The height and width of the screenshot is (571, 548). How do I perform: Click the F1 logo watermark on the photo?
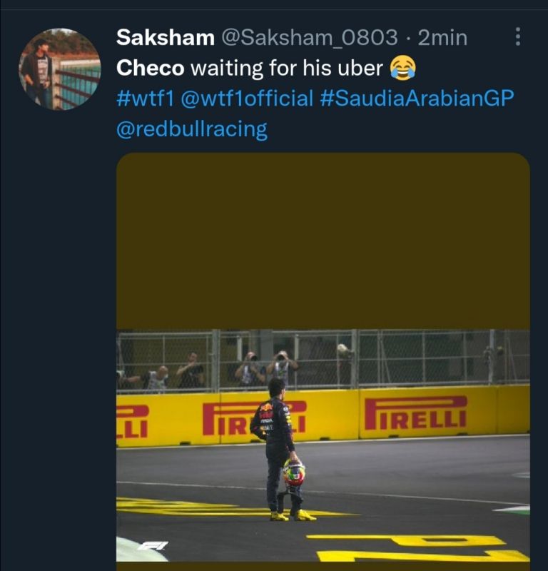point(153,546)
